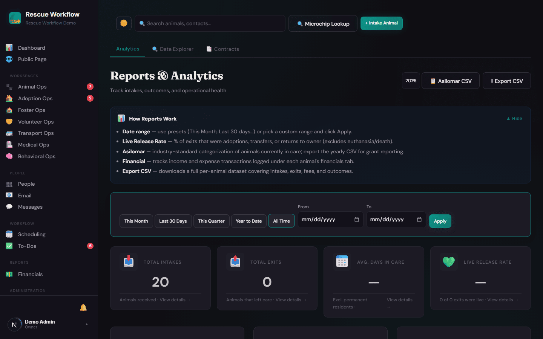Collapse the How Reports Work panel with Hide

tap(514, 119)
